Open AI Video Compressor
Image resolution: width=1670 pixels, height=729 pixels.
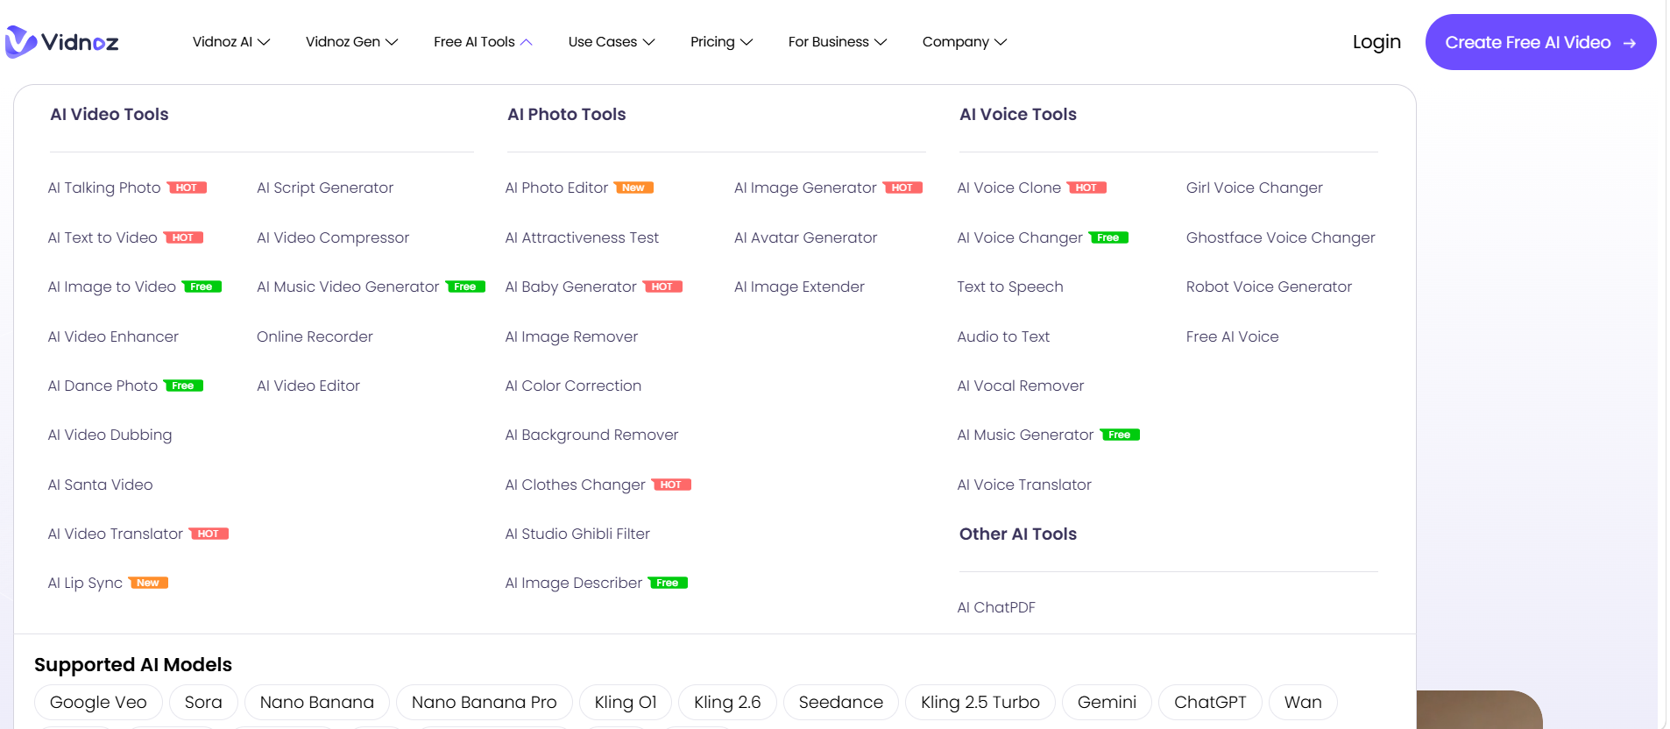tap(333, 237)
